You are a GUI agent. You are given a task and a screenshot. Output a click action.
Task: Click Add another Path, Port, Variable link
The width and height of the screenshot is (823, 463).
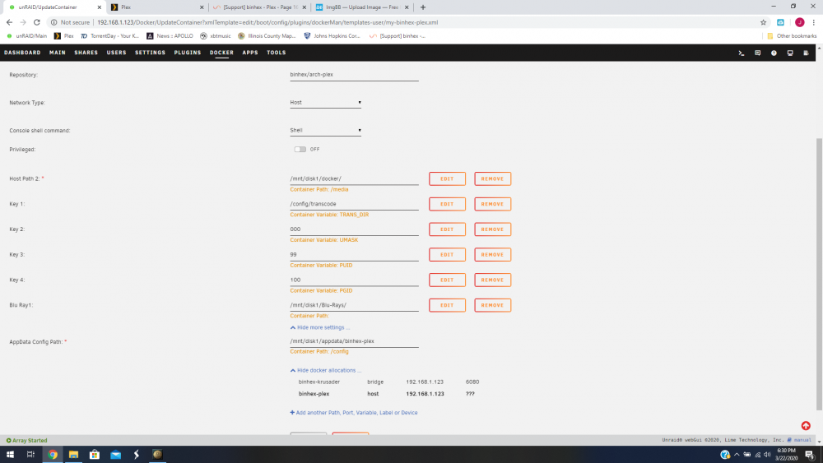click(354, 413)
